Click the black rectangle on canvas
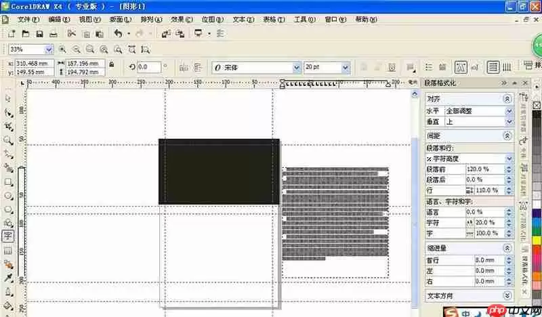Screen dimensions: 542x317 tap(219, 171)
